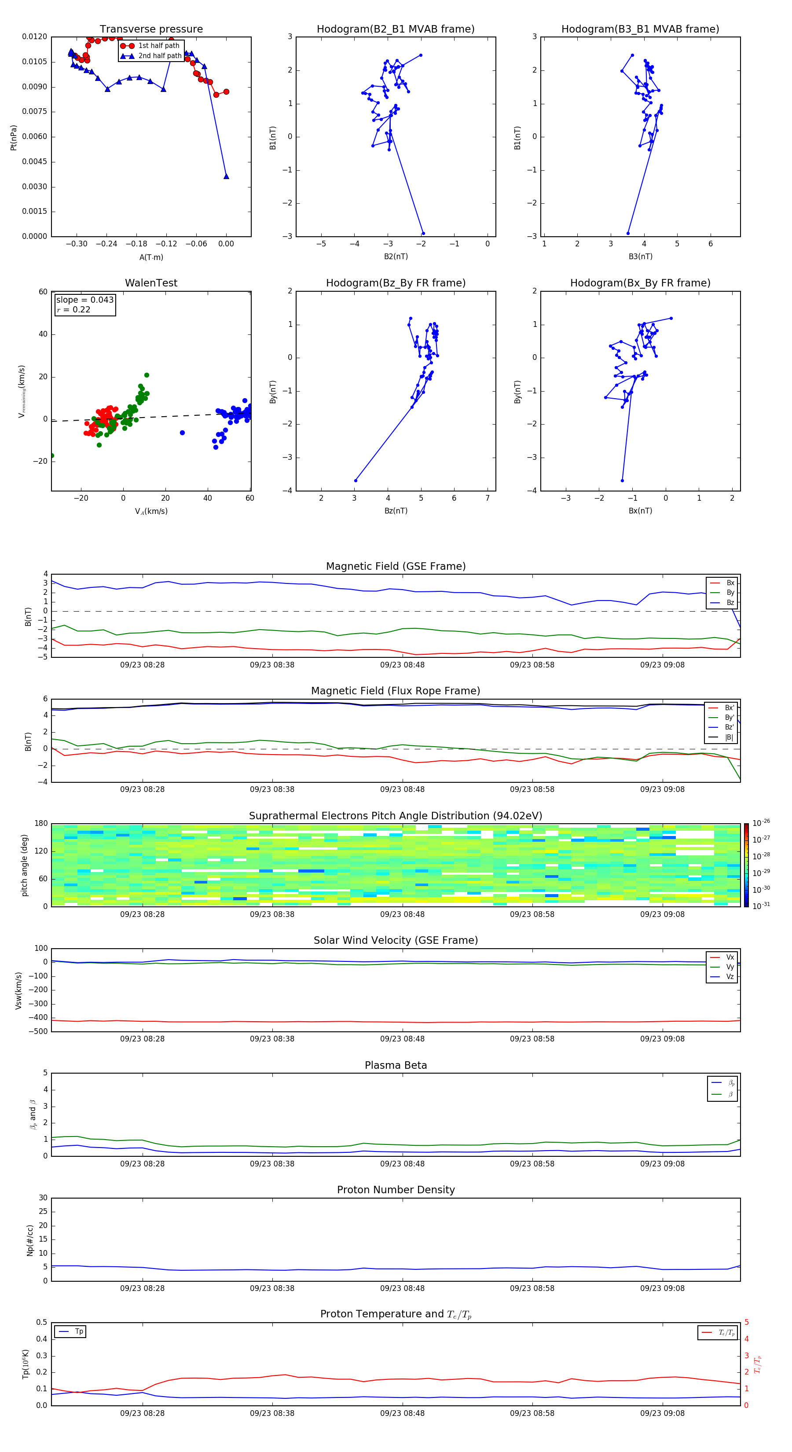Click the 'B2(nT)' axis label
The width and height of the screenshot is (792, 1452).
pyautogui.click(x=396, y=257)
